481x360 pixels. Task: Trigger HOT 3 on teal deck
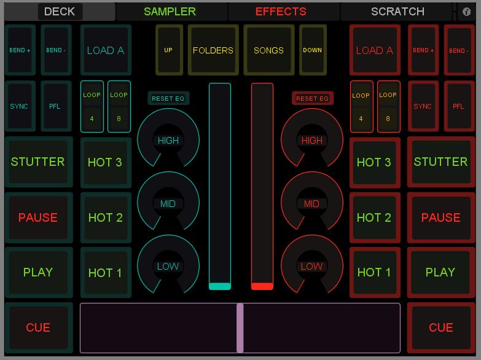(x=106, y=162)
